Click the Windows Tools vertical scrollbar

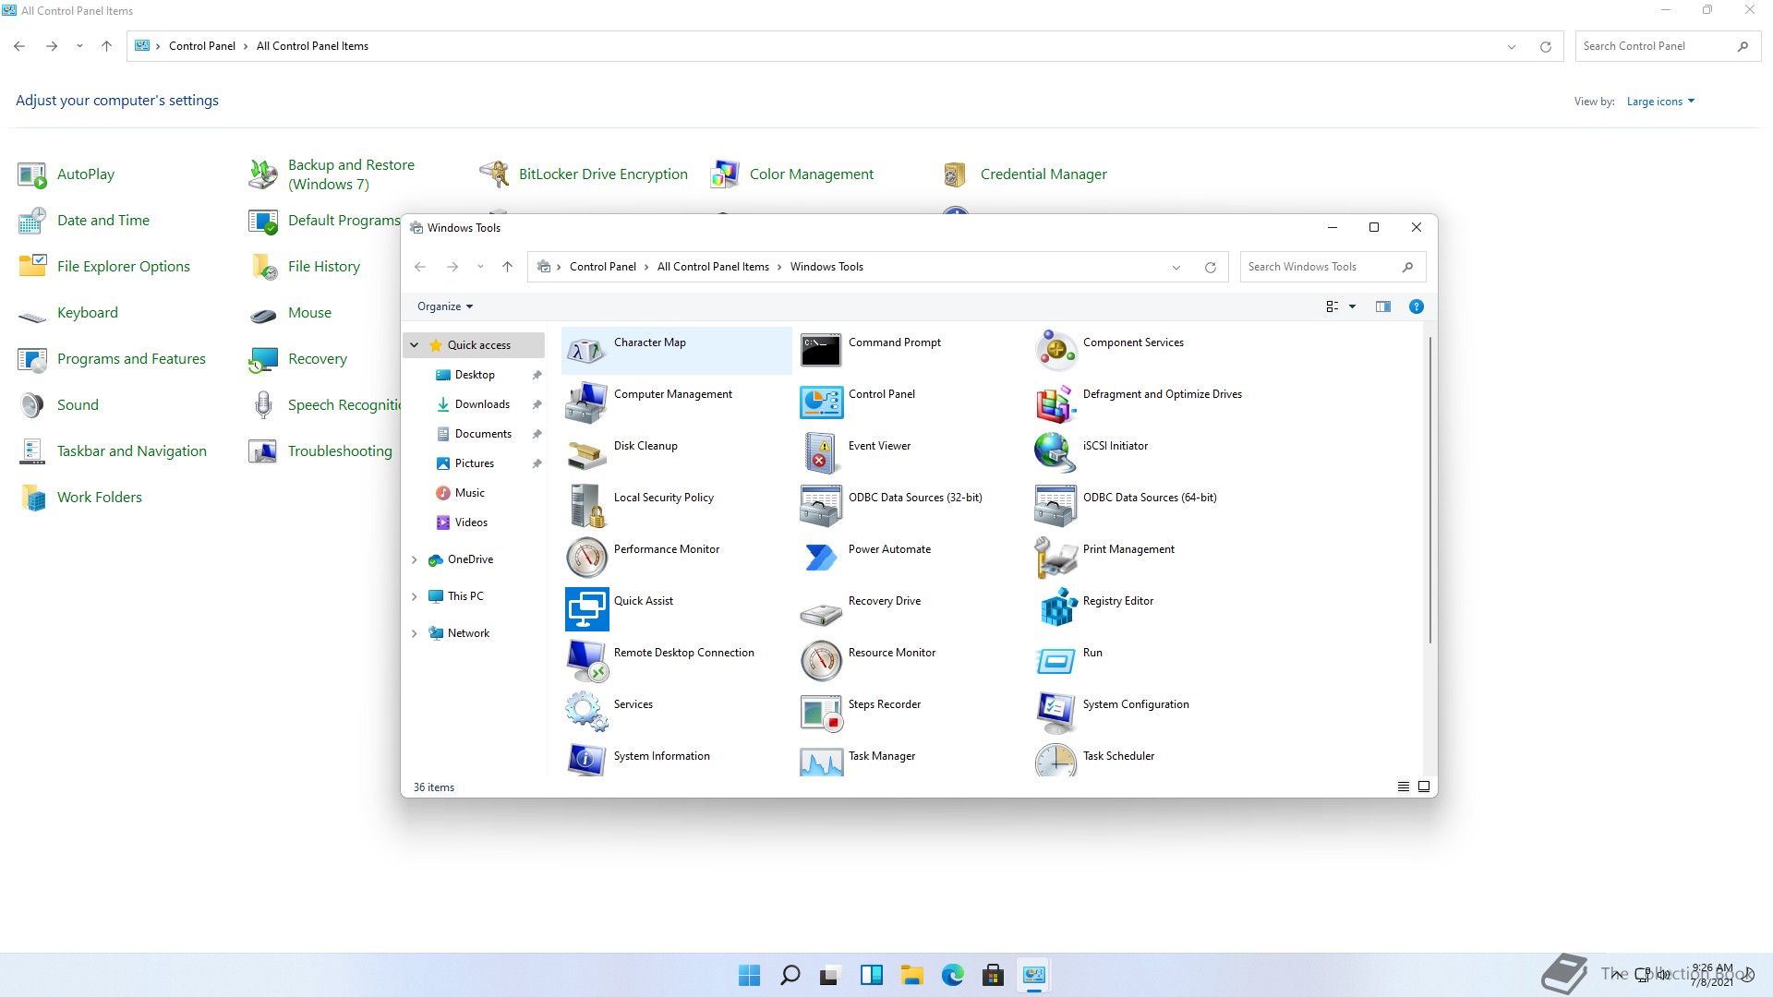tap(1429, 490)
